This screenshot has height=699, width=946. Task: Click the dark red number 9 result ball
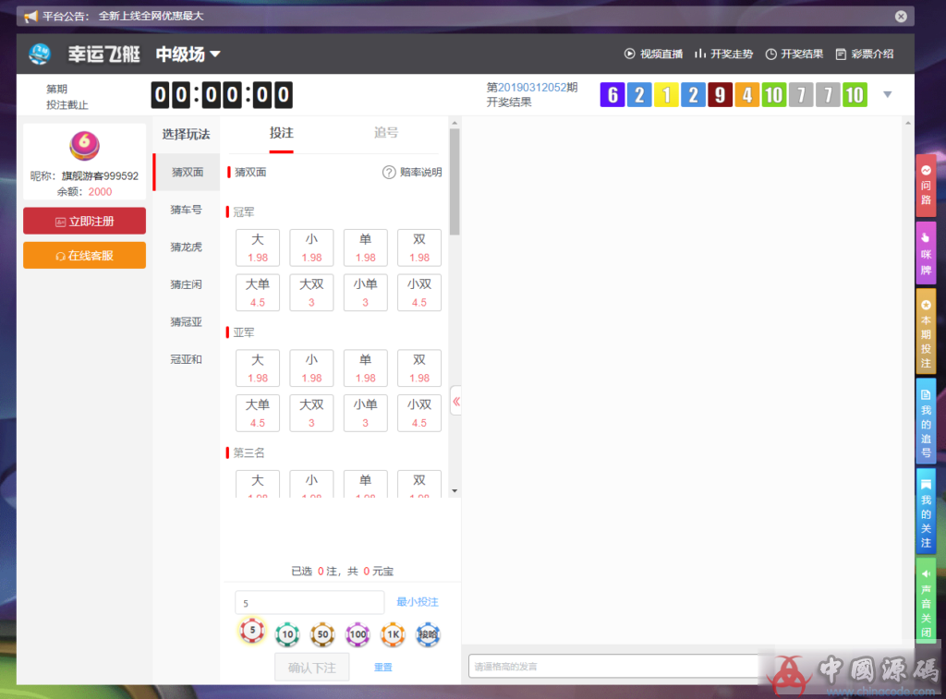pyautogui.click(x=720, y=95)
